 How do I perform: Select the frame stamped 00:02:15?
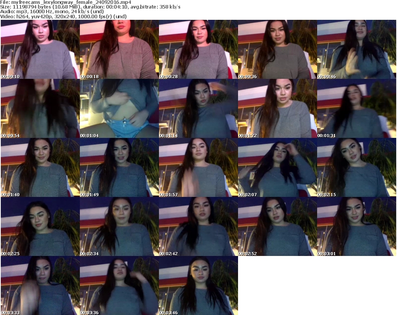(357, 167)
